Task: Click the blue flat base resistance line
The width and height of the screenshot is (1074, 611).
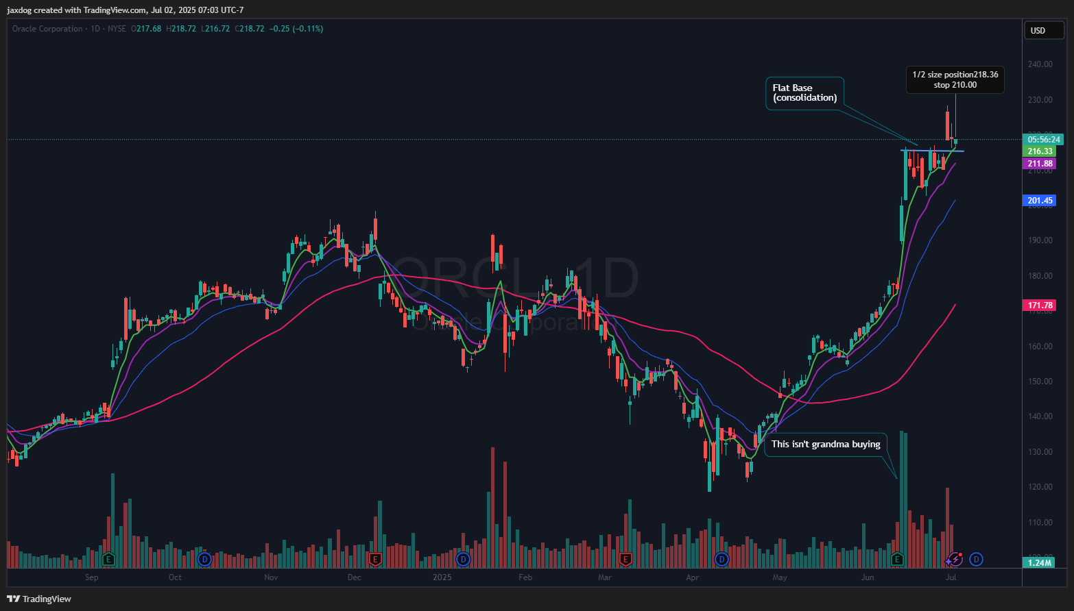Action: pyautogui.click(x=933, y=150)
